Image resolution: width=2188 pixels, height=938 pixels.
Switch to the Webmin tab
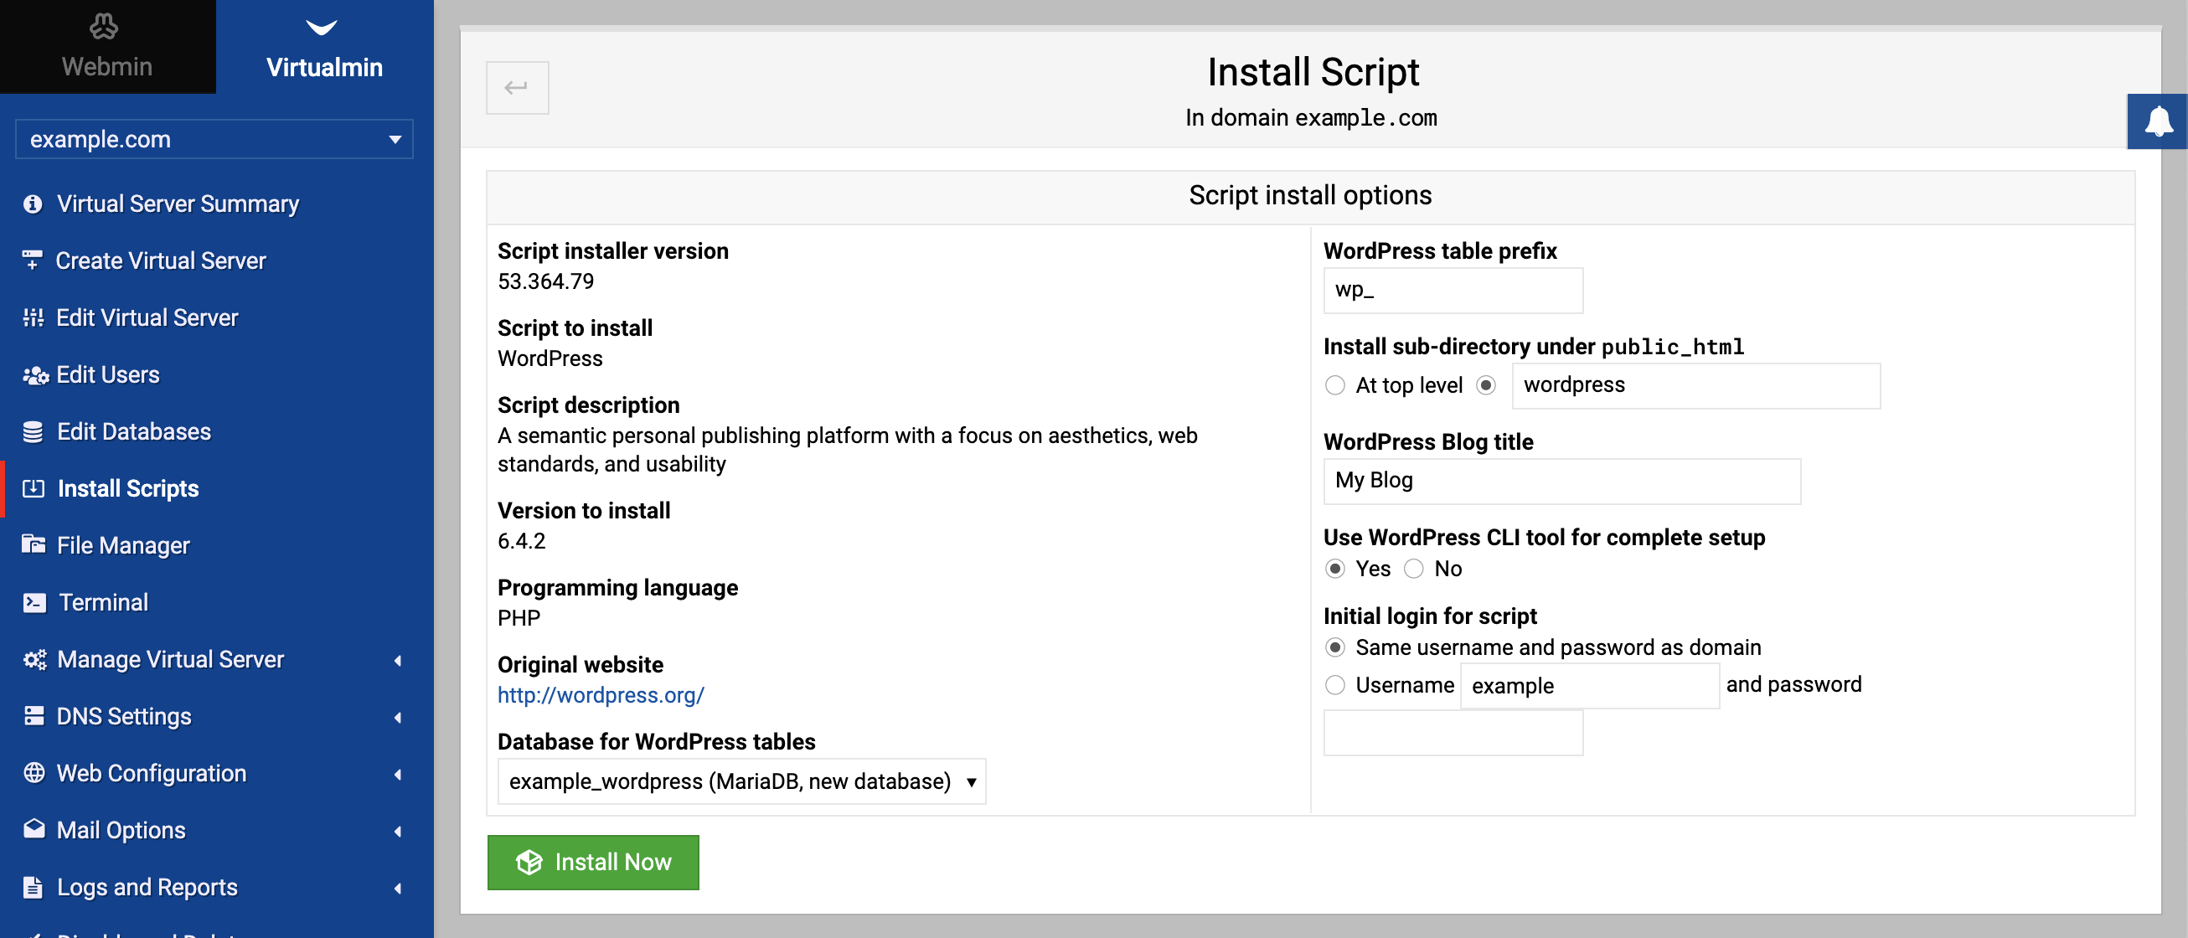tap(108, 47)
